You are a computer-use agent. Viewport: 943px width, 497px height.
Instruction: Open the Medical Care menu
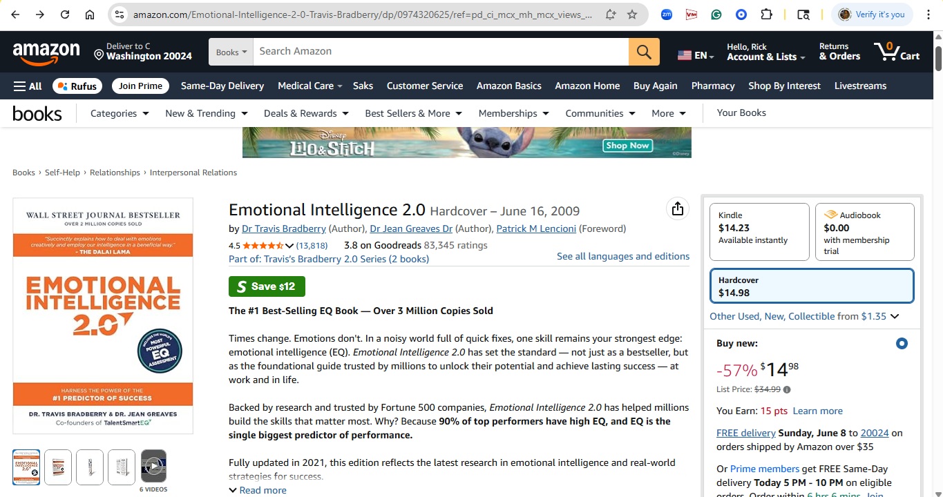click(x=310, y=86)
